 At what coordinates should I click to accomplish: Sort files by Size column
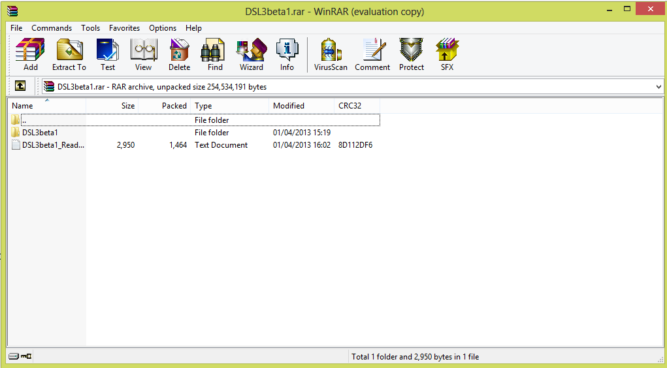[112, 106]
